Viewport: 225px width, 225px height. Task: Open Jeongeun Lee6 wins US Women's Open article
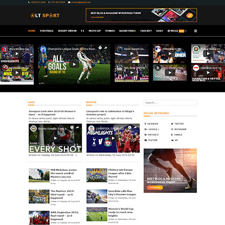[52, 113]
